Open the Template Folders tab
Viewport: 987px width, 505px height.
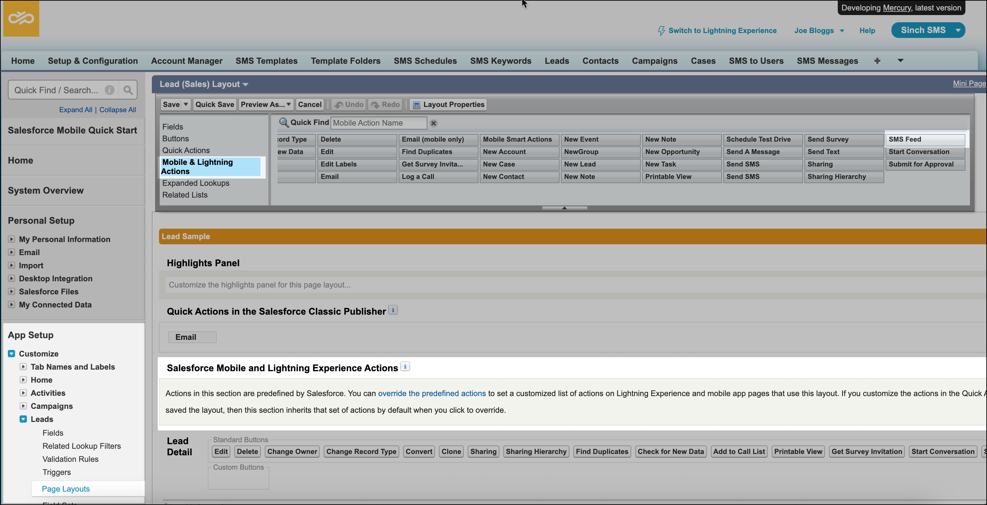(x=346, y=61)
